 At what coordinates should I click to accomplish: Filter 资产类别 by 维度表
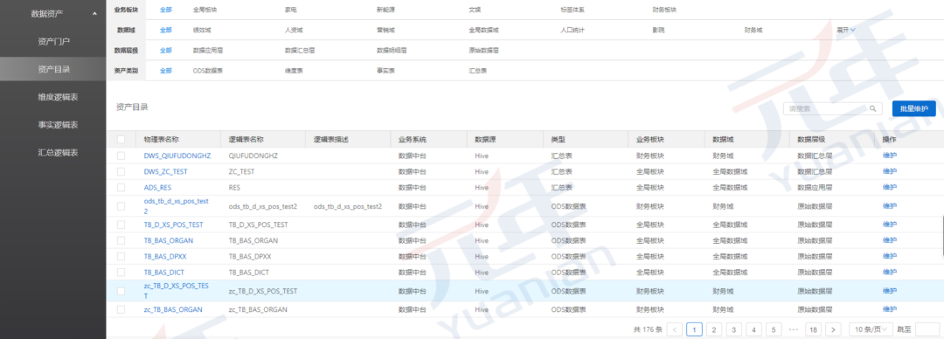click(x=294, y=71)
